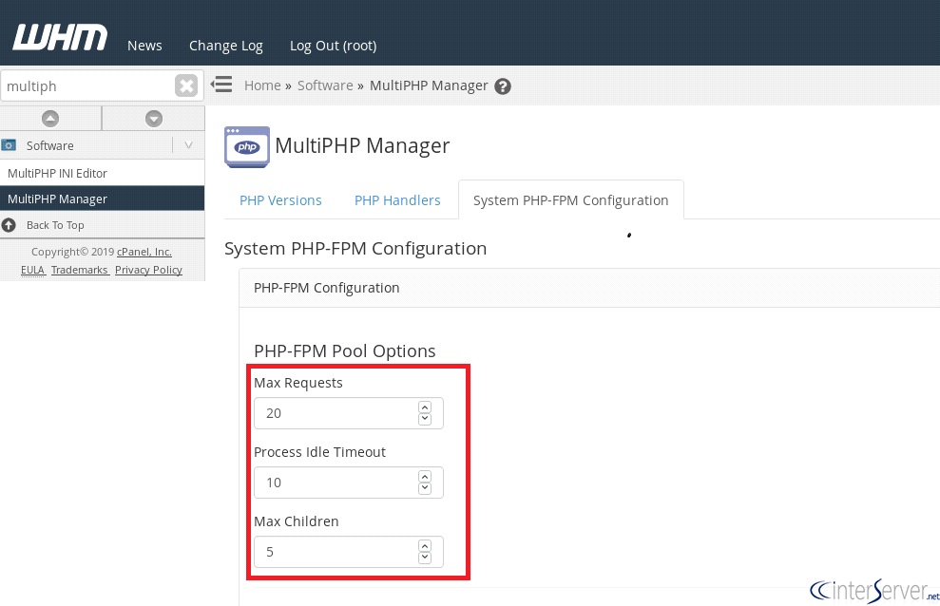Screen dimensions: 940x606
Task: Open Change Log in the top bar
Action: click(x=226, y=47)
